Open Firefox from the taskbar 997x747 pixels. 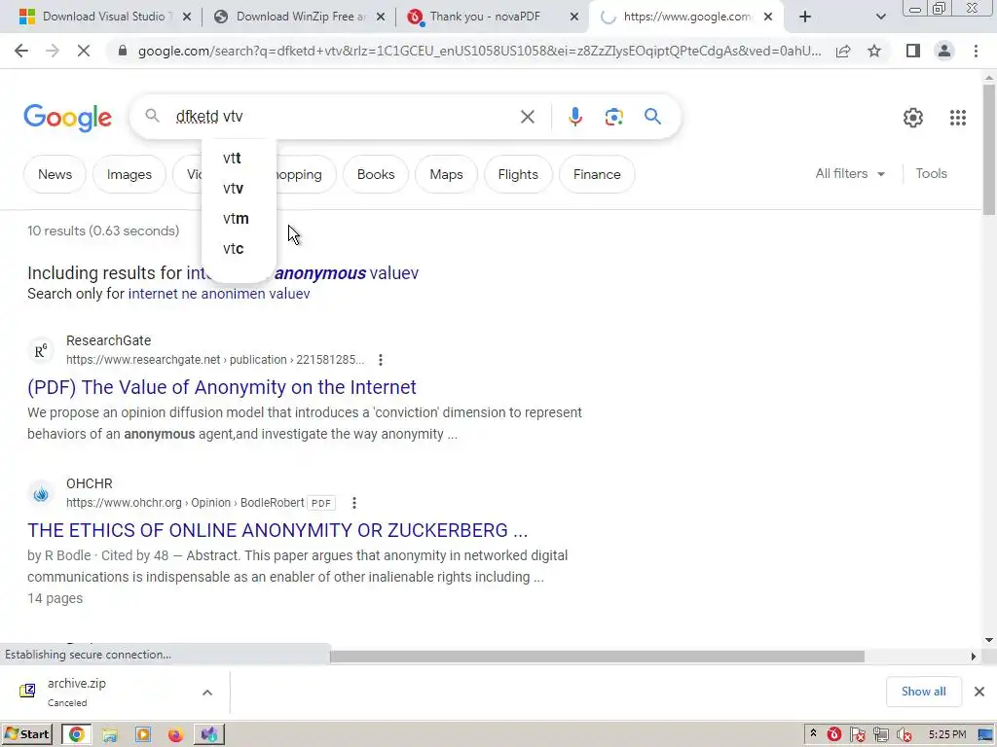[175, 735]
